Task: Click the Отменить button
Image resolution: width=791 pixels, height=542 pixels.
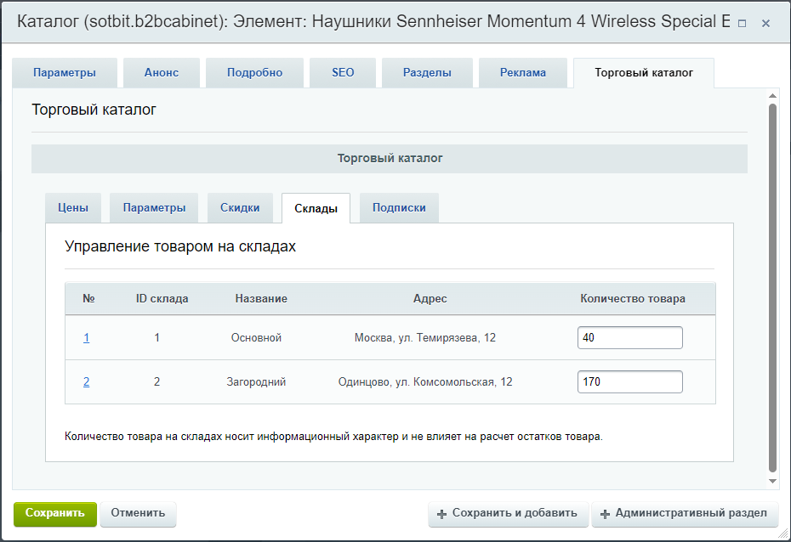Action: pyautogui.click(x=139, y=513)
